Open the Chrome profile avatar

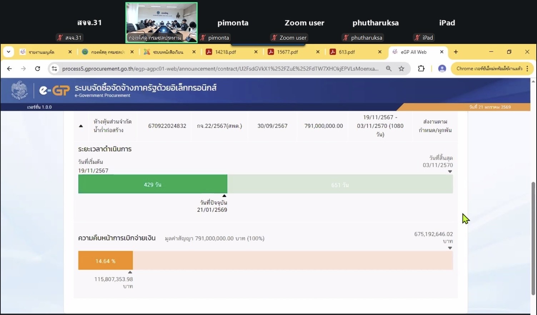click(442, 69)
